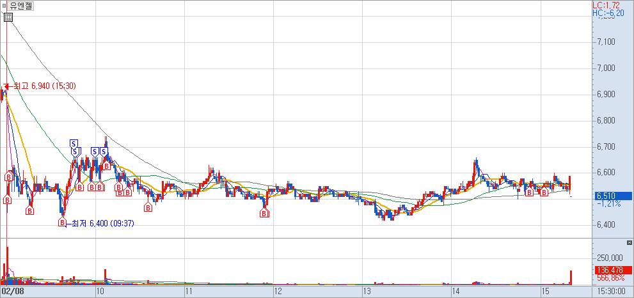The height and width of the screenshot is (298, 634).
Task: Click the B buy marker just before 12
Action: coord(264,214)
